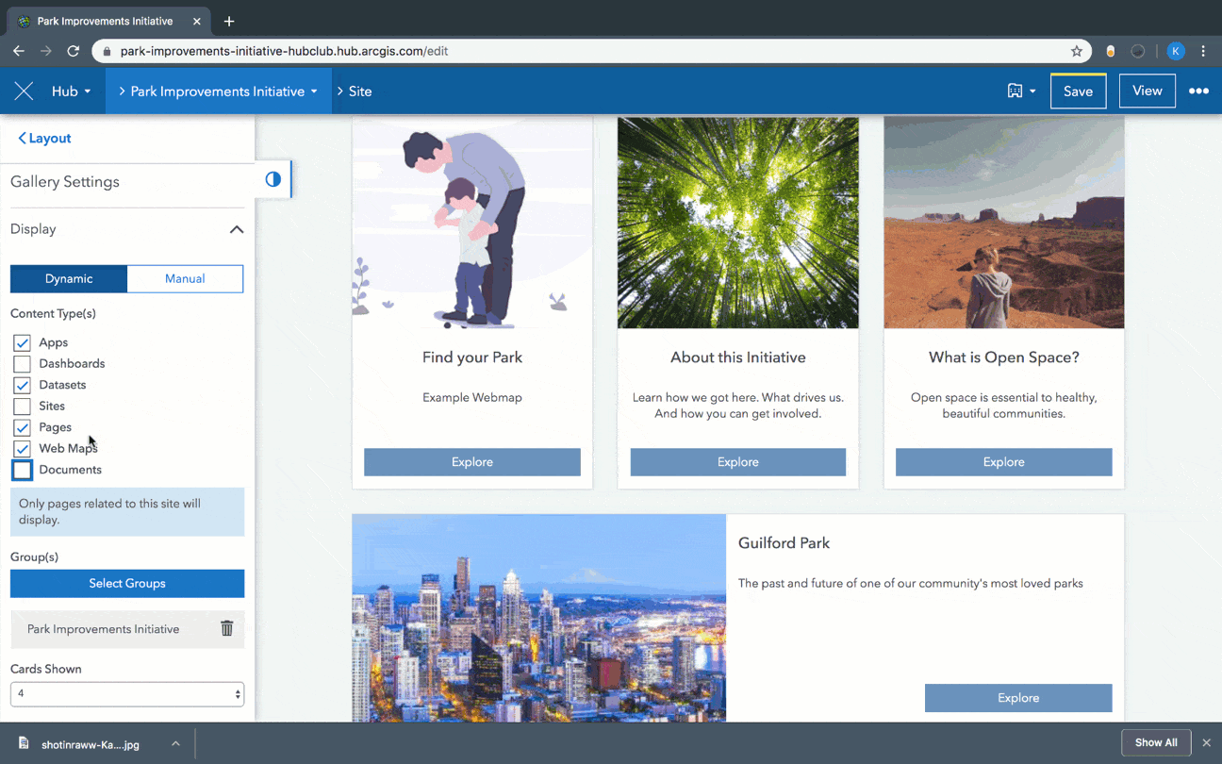Open download options arrow for the jpg file

pyautogui.click(x=175, y=743)
